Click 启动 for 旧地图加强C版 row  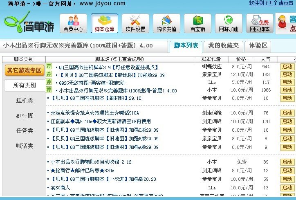tap(287, 130)
